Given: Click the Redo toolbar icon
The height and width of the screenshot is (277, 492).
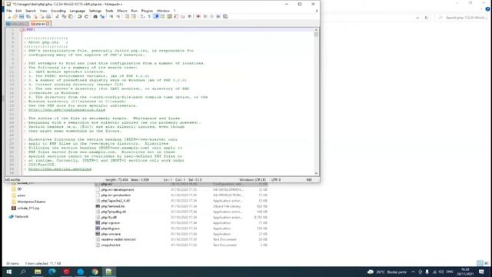Looking at the screenshot, I should click(86, 16).
